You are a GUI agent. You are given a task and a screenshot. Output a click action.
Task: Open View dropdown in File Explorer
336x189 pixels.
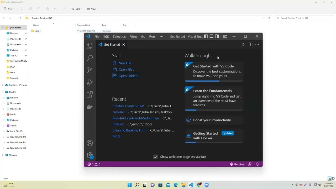coord(92,9)
